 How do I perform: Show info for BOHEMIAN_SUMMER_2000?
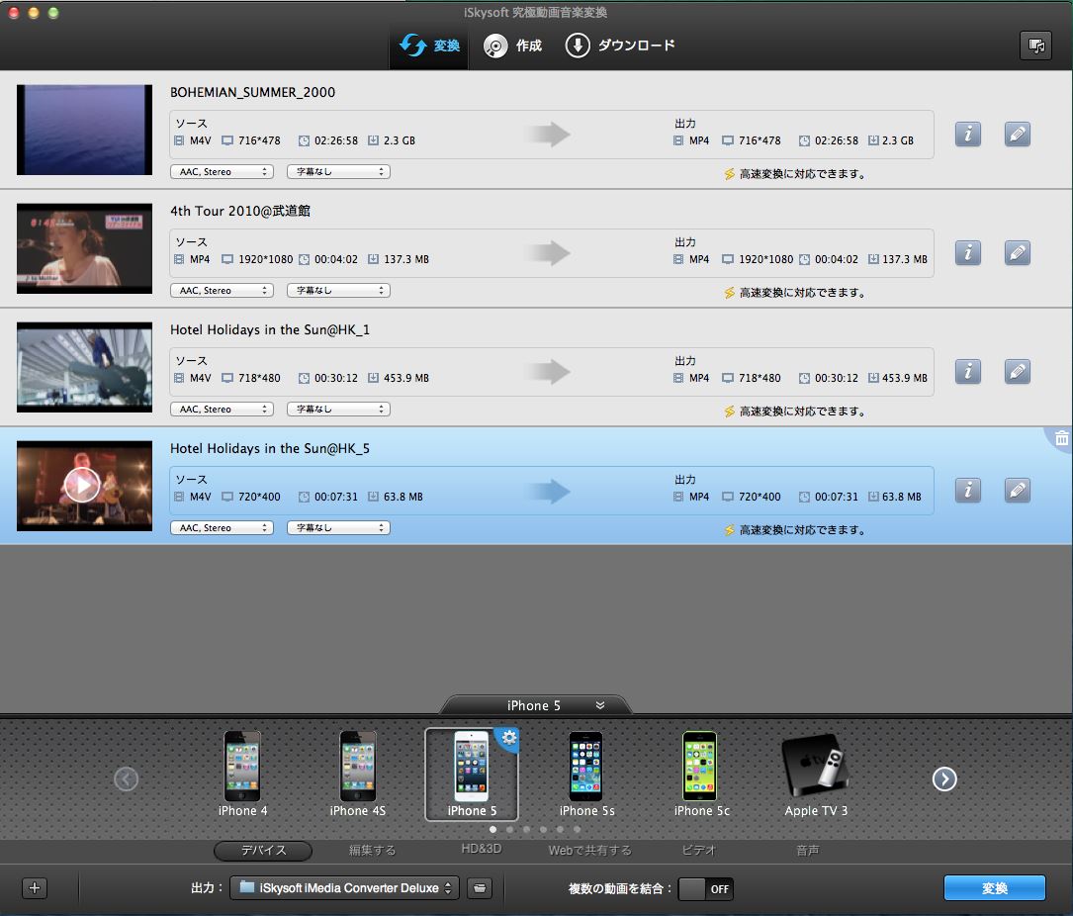tap(967, 135)
